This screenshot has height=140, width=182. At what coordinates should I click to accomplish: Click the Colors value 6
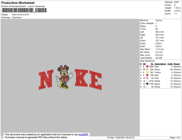tap(175, 5)
